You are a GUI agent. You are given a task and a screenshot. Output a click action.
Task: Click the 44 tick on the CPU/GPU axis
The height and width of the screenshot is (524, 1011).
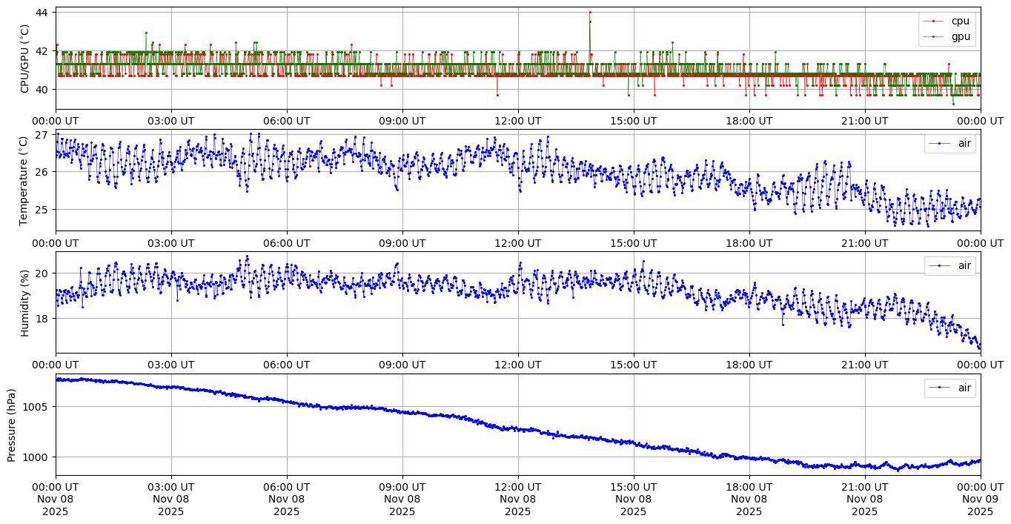(x=42, y=13)
